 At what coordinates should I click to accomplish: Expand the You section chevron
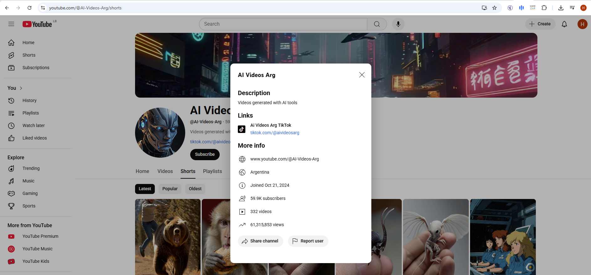[21, 88]
